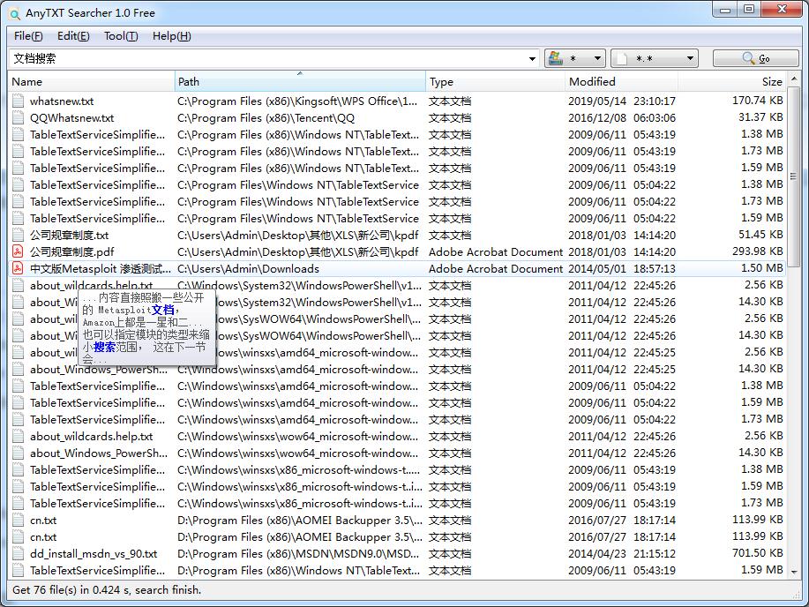
Task: Open the Help menu
Action: 172,36
